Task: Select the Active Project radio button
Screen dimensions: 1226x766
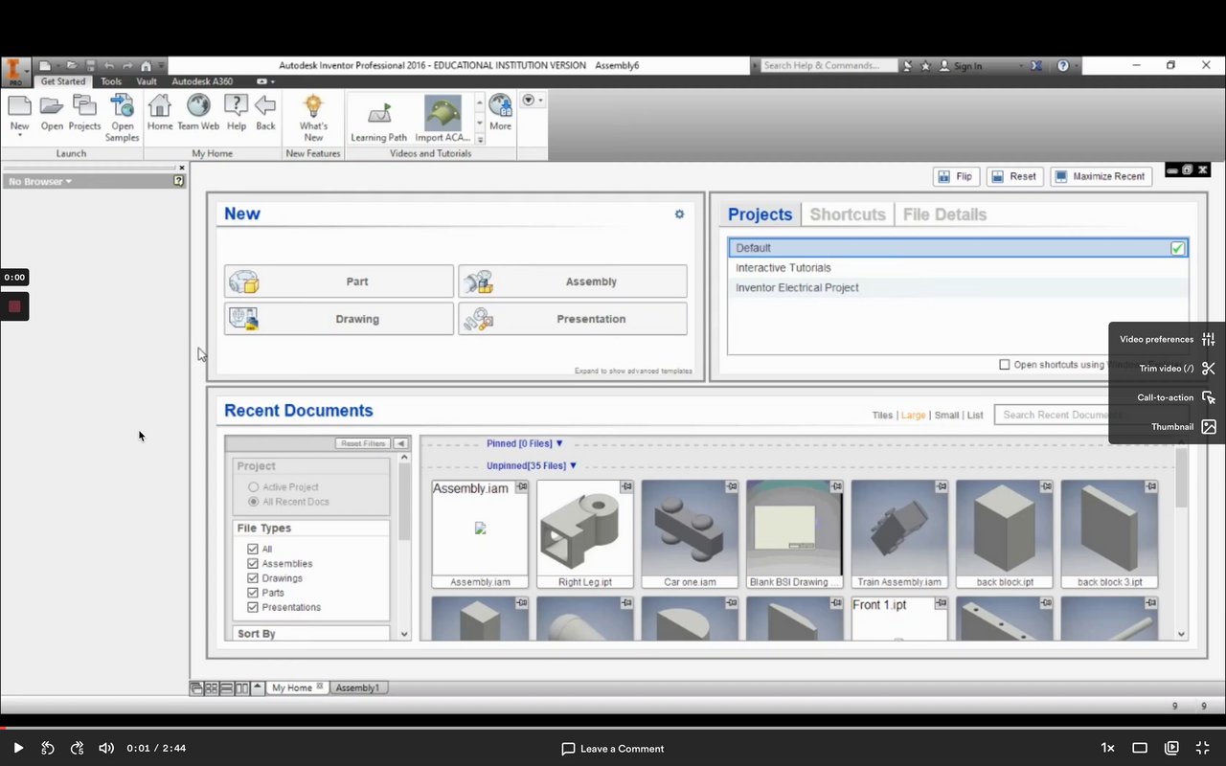Action: coord(253,487)
